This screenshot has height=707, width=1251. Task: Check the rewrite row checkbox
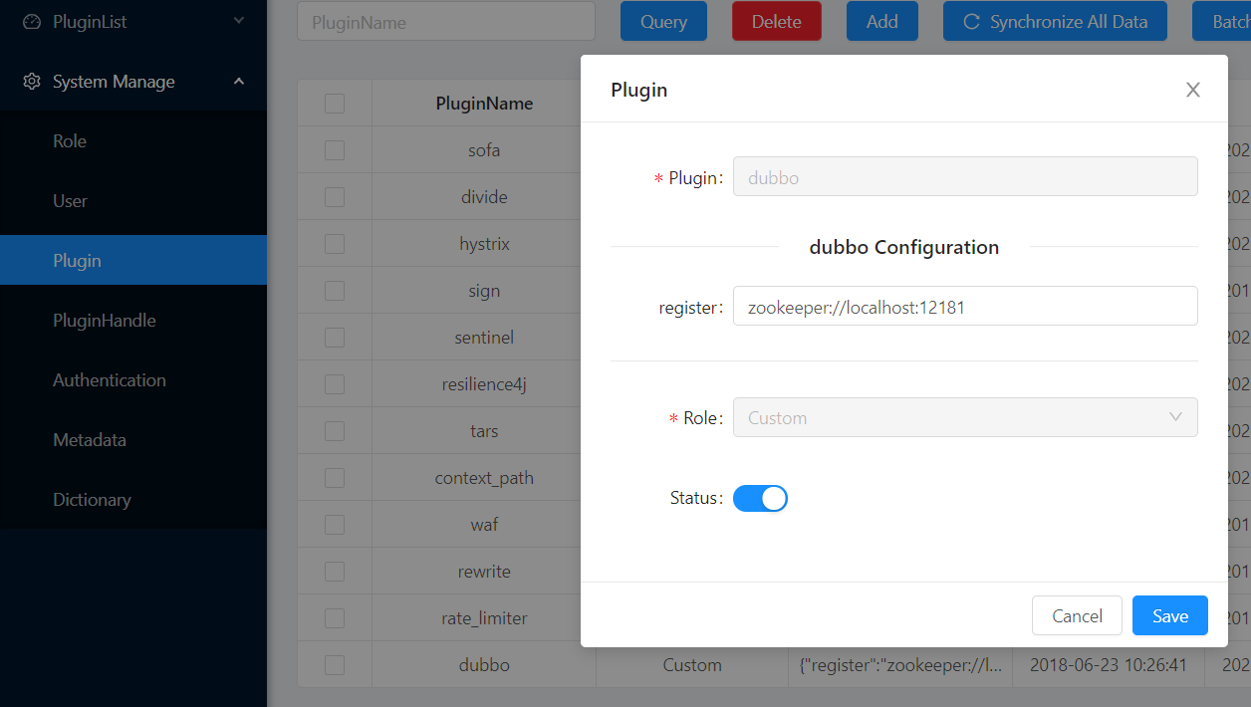(x=335, y=572)
